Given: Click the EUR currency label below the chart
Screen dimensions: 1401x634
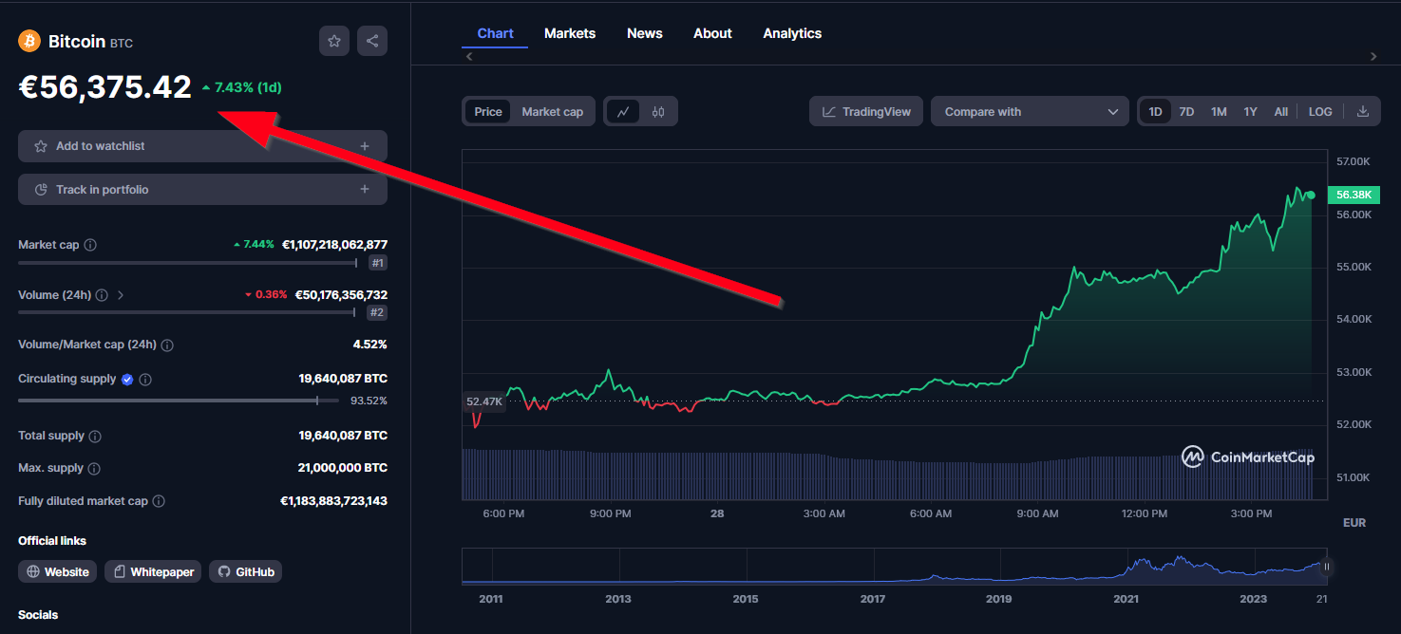Looking at the screenshot, I should point(1354,523).
